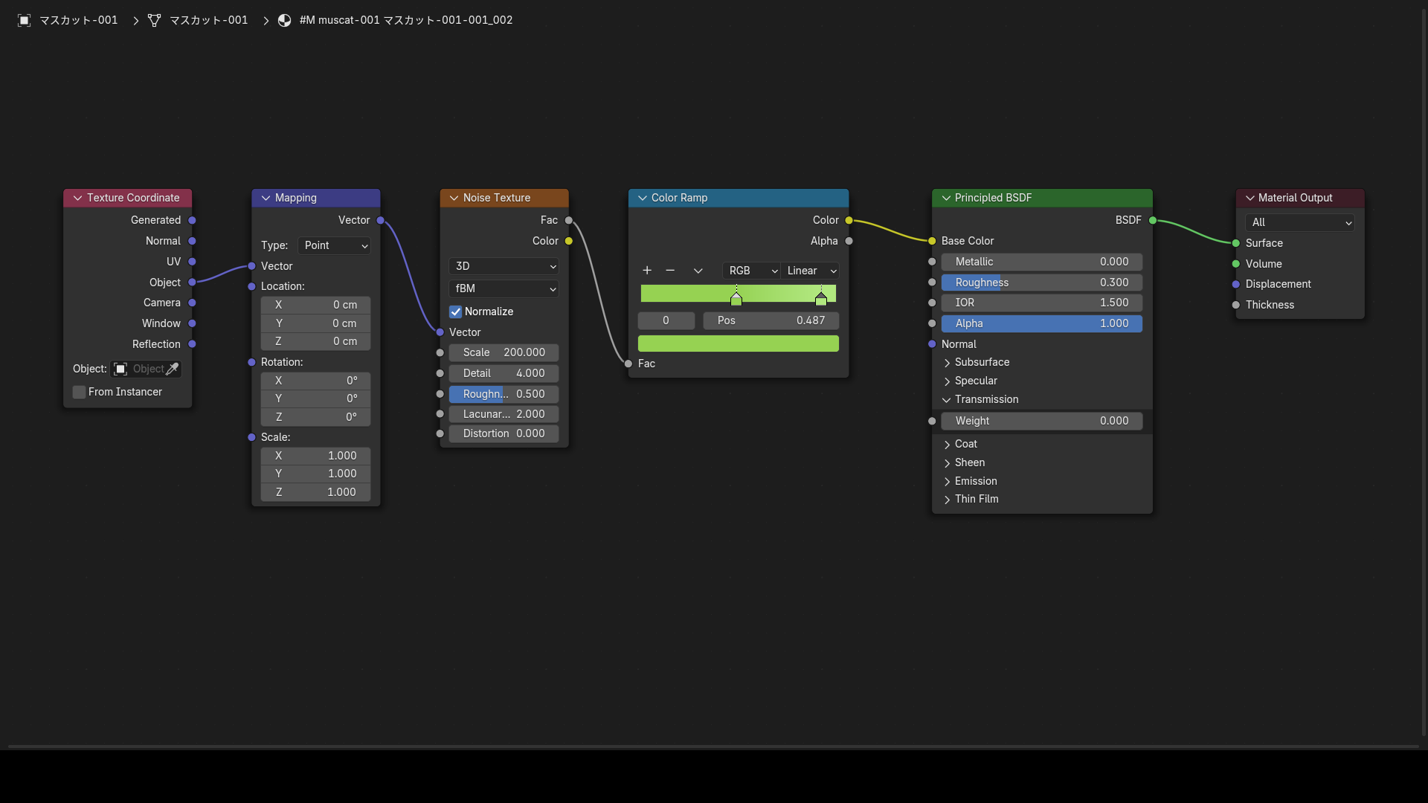1428x803 pixels.
Task: Click the UV output socket
Action: click(x=192, y=262)
